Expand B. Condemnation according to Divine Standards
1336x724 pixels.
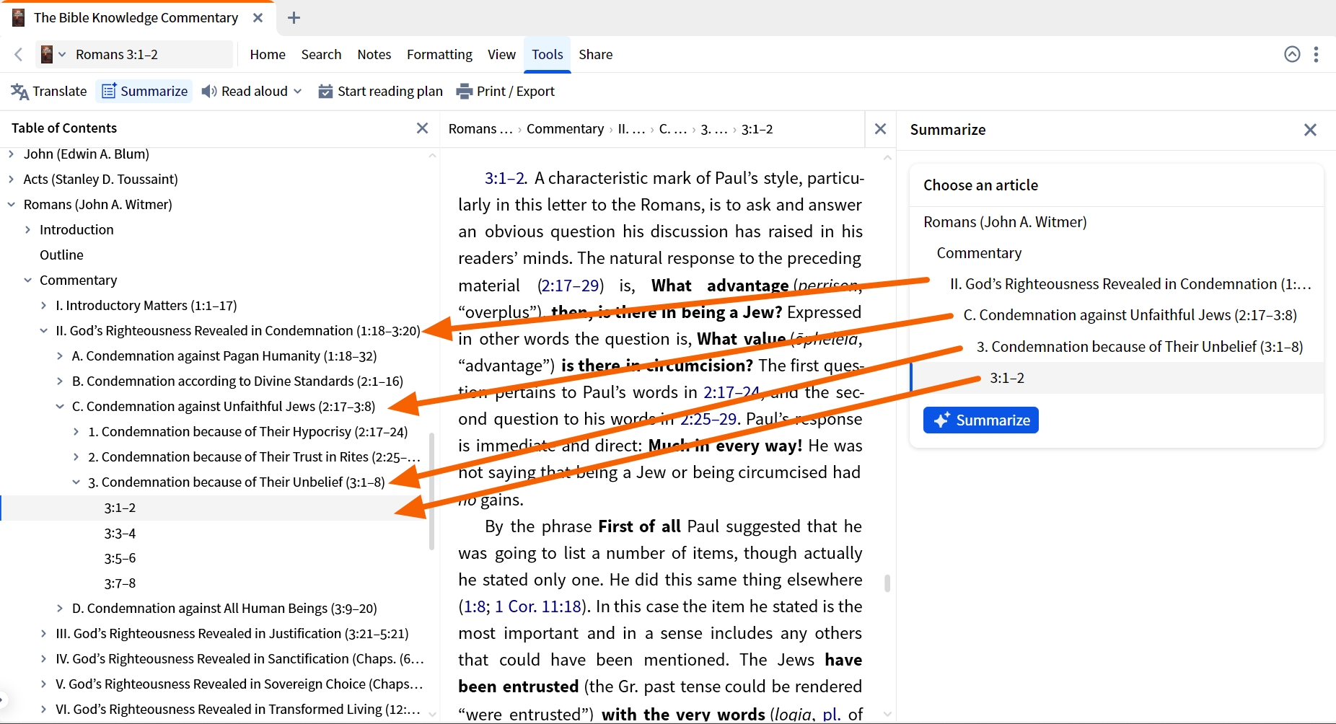(x=60, y=381)
